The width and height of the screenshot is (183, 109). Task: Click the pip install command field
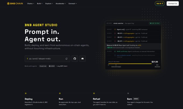(47, 59)
